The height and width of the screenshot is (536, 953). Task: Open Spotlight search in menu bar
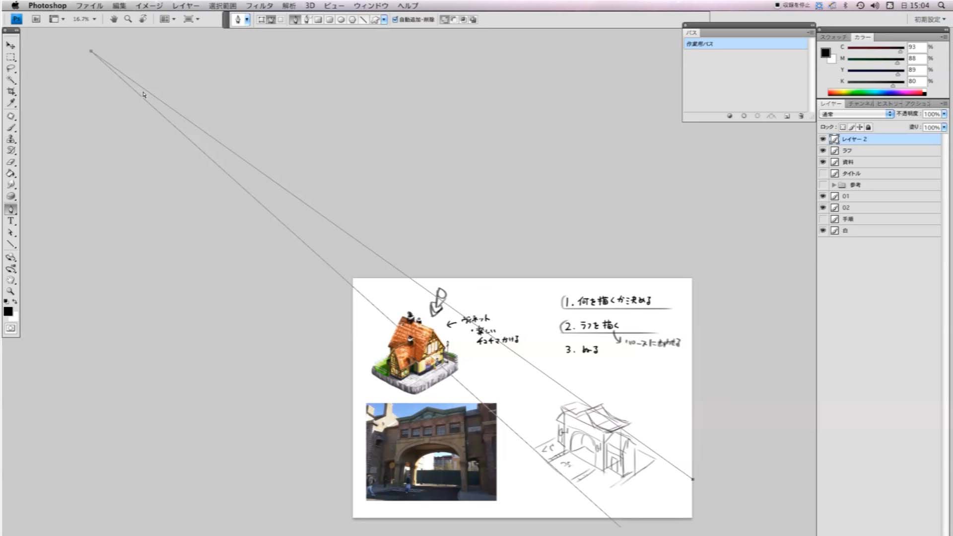941,5
